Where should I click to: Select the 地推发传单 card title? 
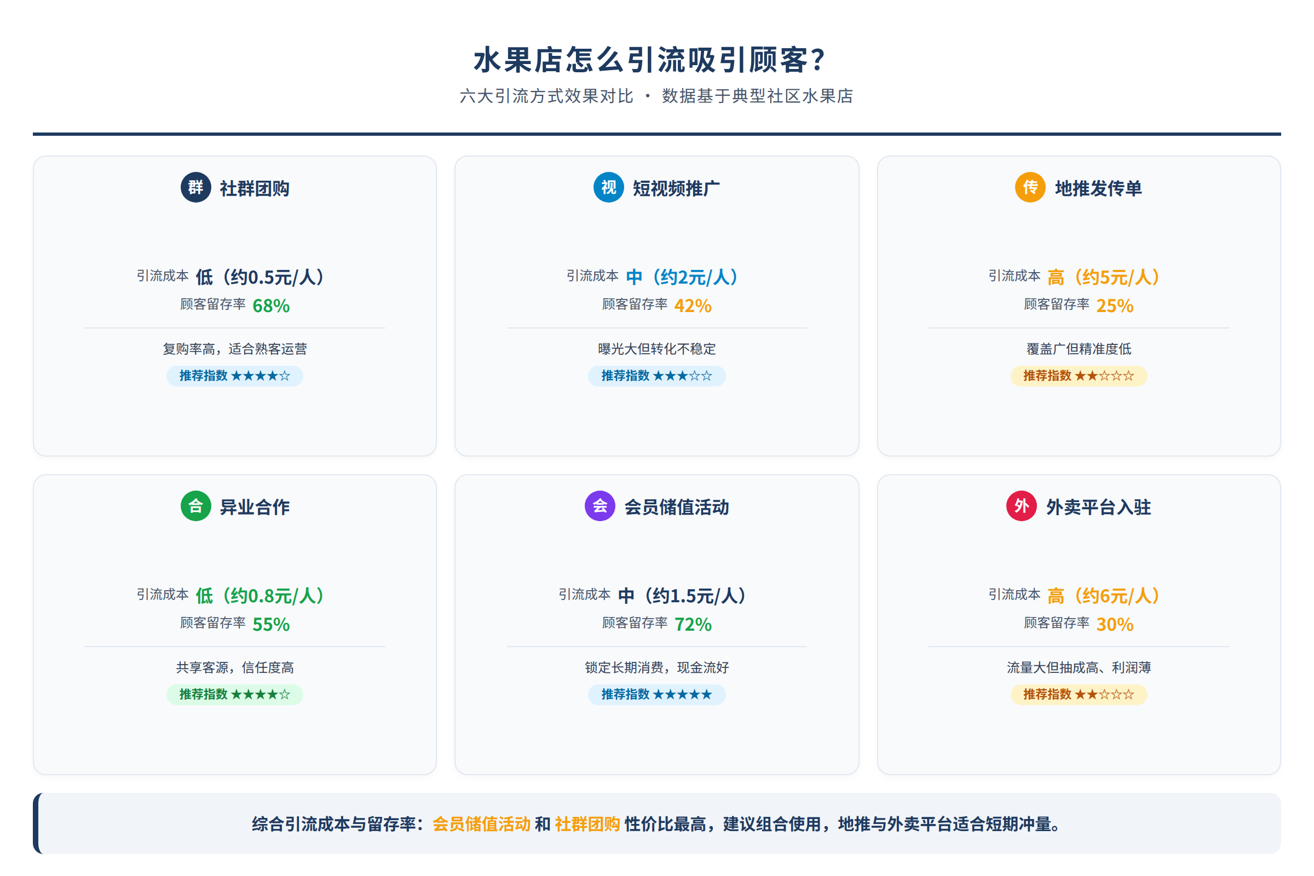[1098, 188]
